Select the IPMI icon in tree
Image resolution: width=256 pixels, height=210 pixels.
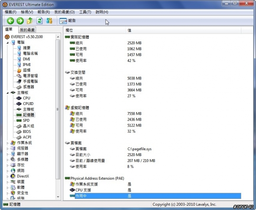pos(19,65)
